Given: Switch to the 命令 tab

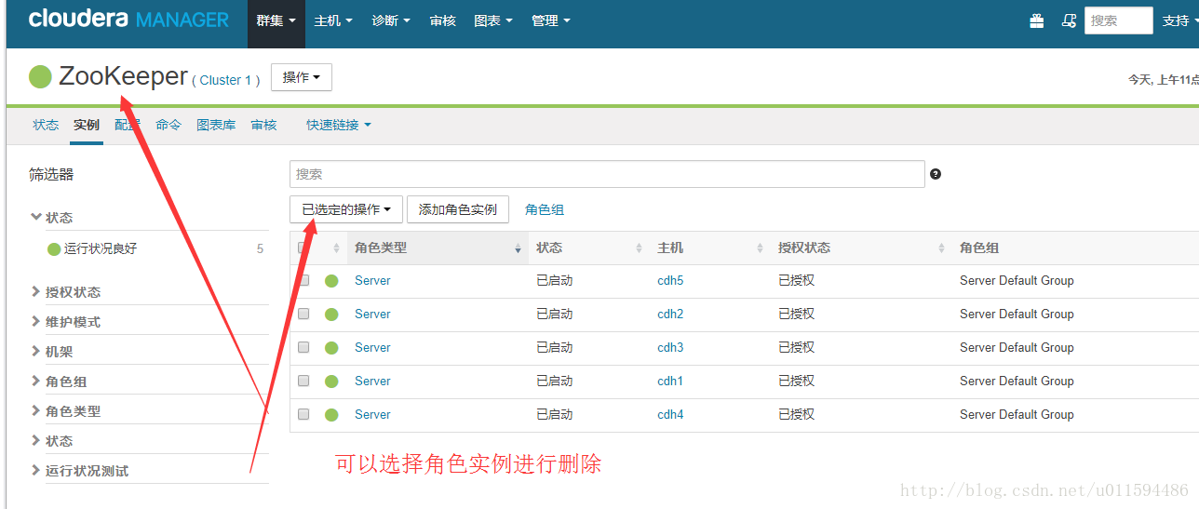Looking at the screenshot, I should coord(168,125).
